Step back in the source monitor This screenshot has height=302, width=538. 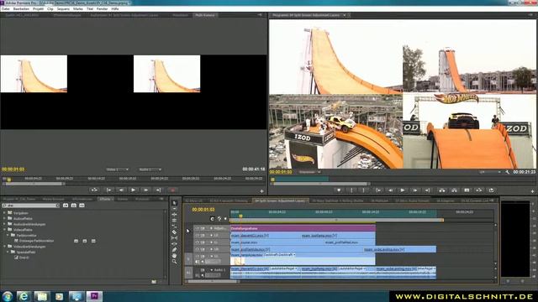tap(121, 190)
